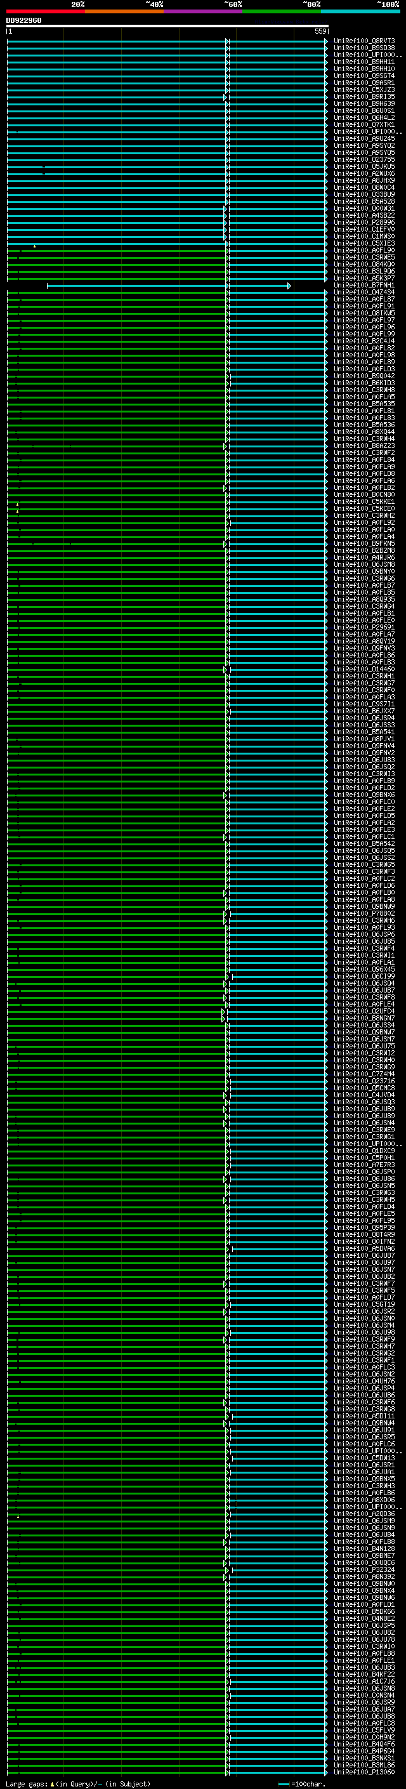Select the UniRef100_Q33BU9 label

point(363,194)
